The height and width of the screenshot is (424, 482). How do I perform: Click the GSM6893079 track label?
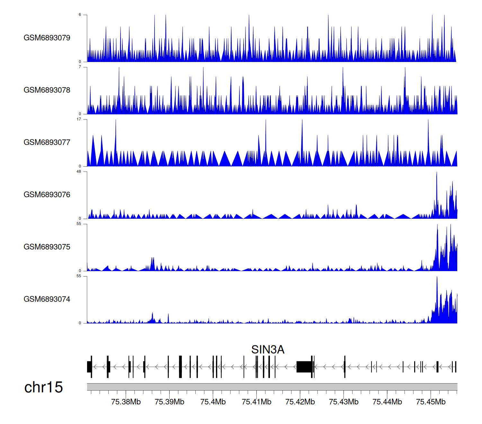47,38
